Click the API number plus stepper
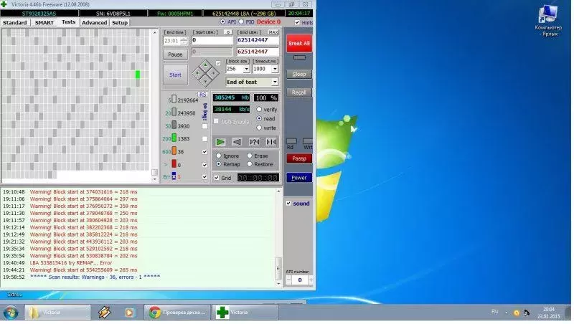This screenshot has height=324, width=574. click(311, 280)
